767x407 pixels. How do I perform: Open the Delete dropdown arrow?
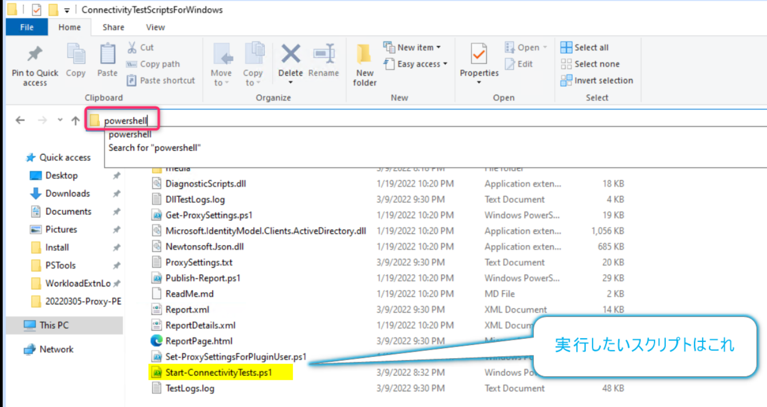tap(290, 83)
